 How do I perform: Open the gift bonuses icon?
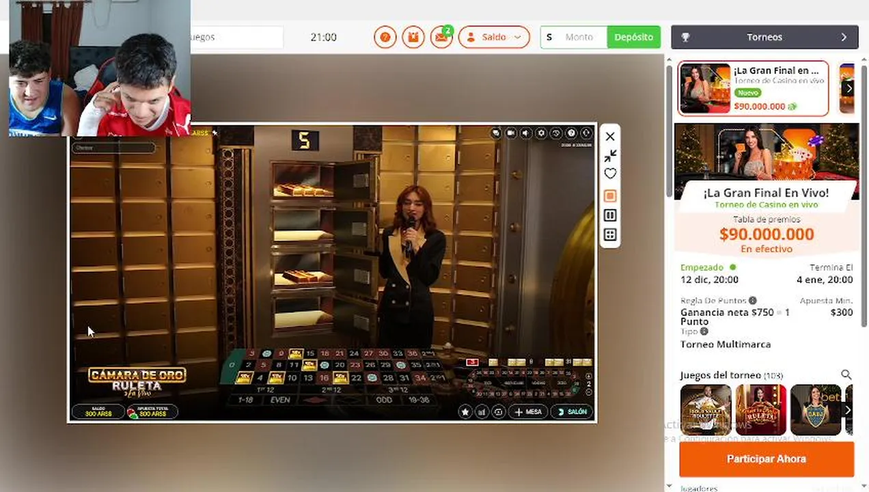click(413, 37)
